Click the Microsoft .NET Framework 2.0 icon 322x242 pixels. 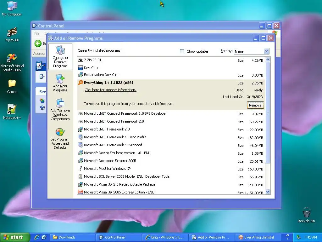point(80,129)
